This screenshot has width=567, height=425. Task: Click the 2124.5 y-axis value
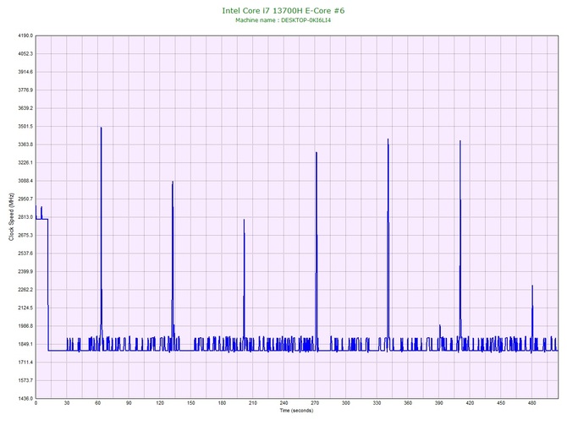click(x=25, y=308)
